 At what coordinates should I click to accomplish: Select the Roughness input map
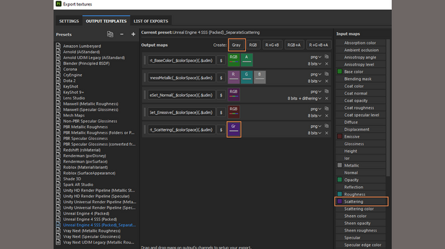click(x=360, y=194)
